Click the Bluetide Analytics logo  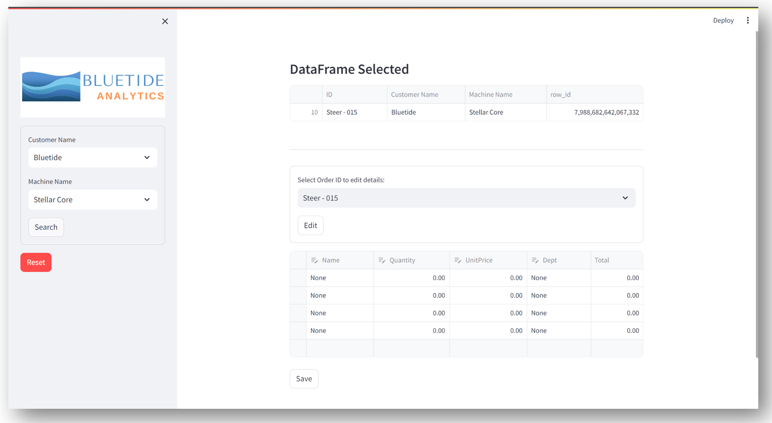pyautogui.click(x=93, y=87)
